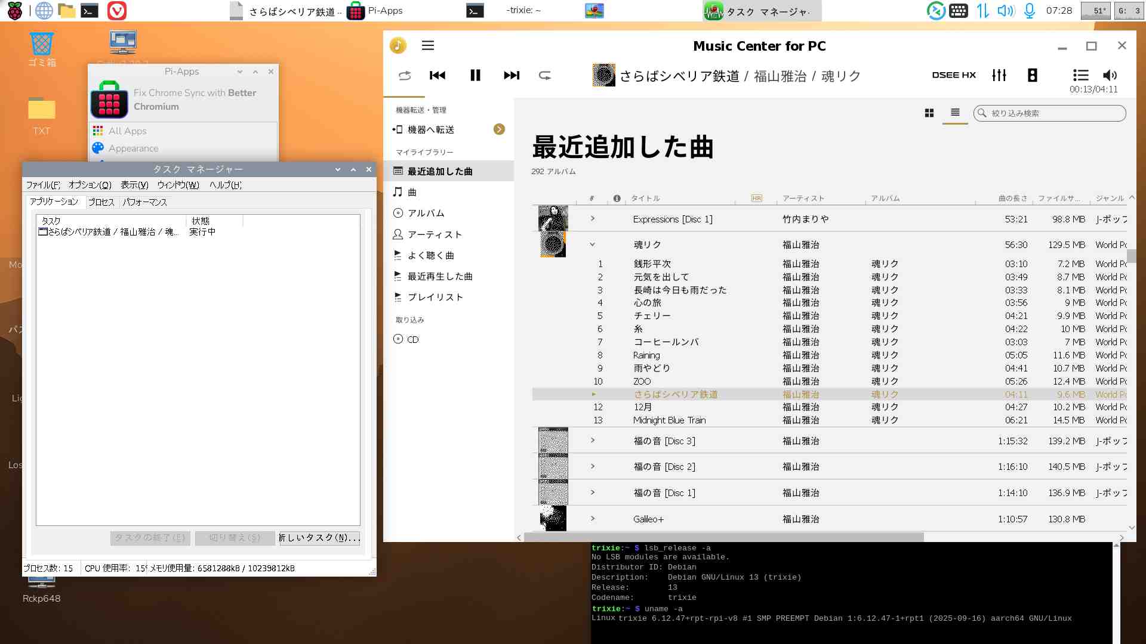Expand the Expressions [Disc 1] album

(593, 219)
